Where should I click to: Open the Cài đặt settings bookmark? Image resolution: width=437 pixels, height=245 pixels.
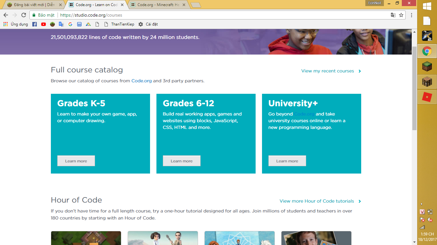[x=148, y=24]
